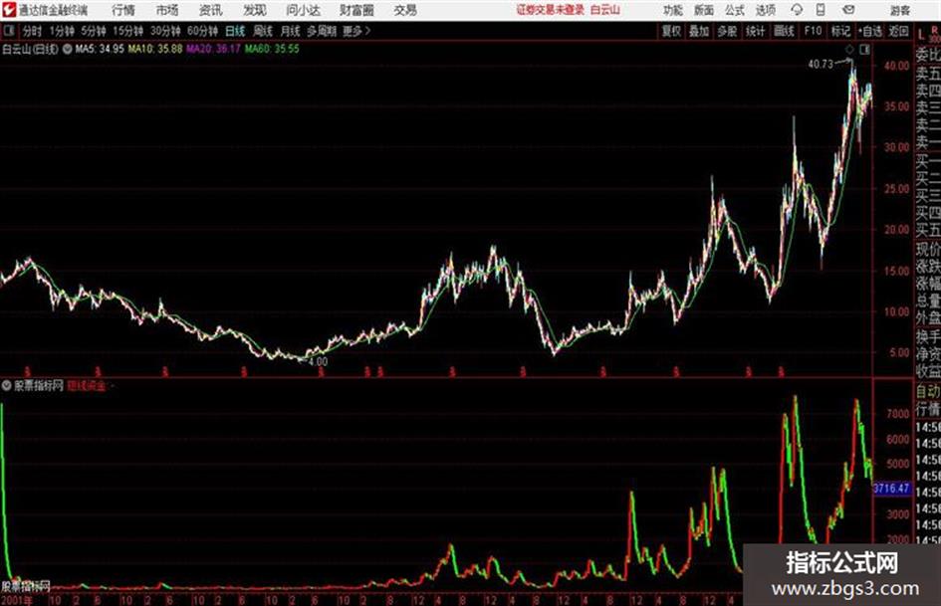Screen dimensions: 941x606
Task: Click the 多股 toolbar button
Action: [727, 31]
